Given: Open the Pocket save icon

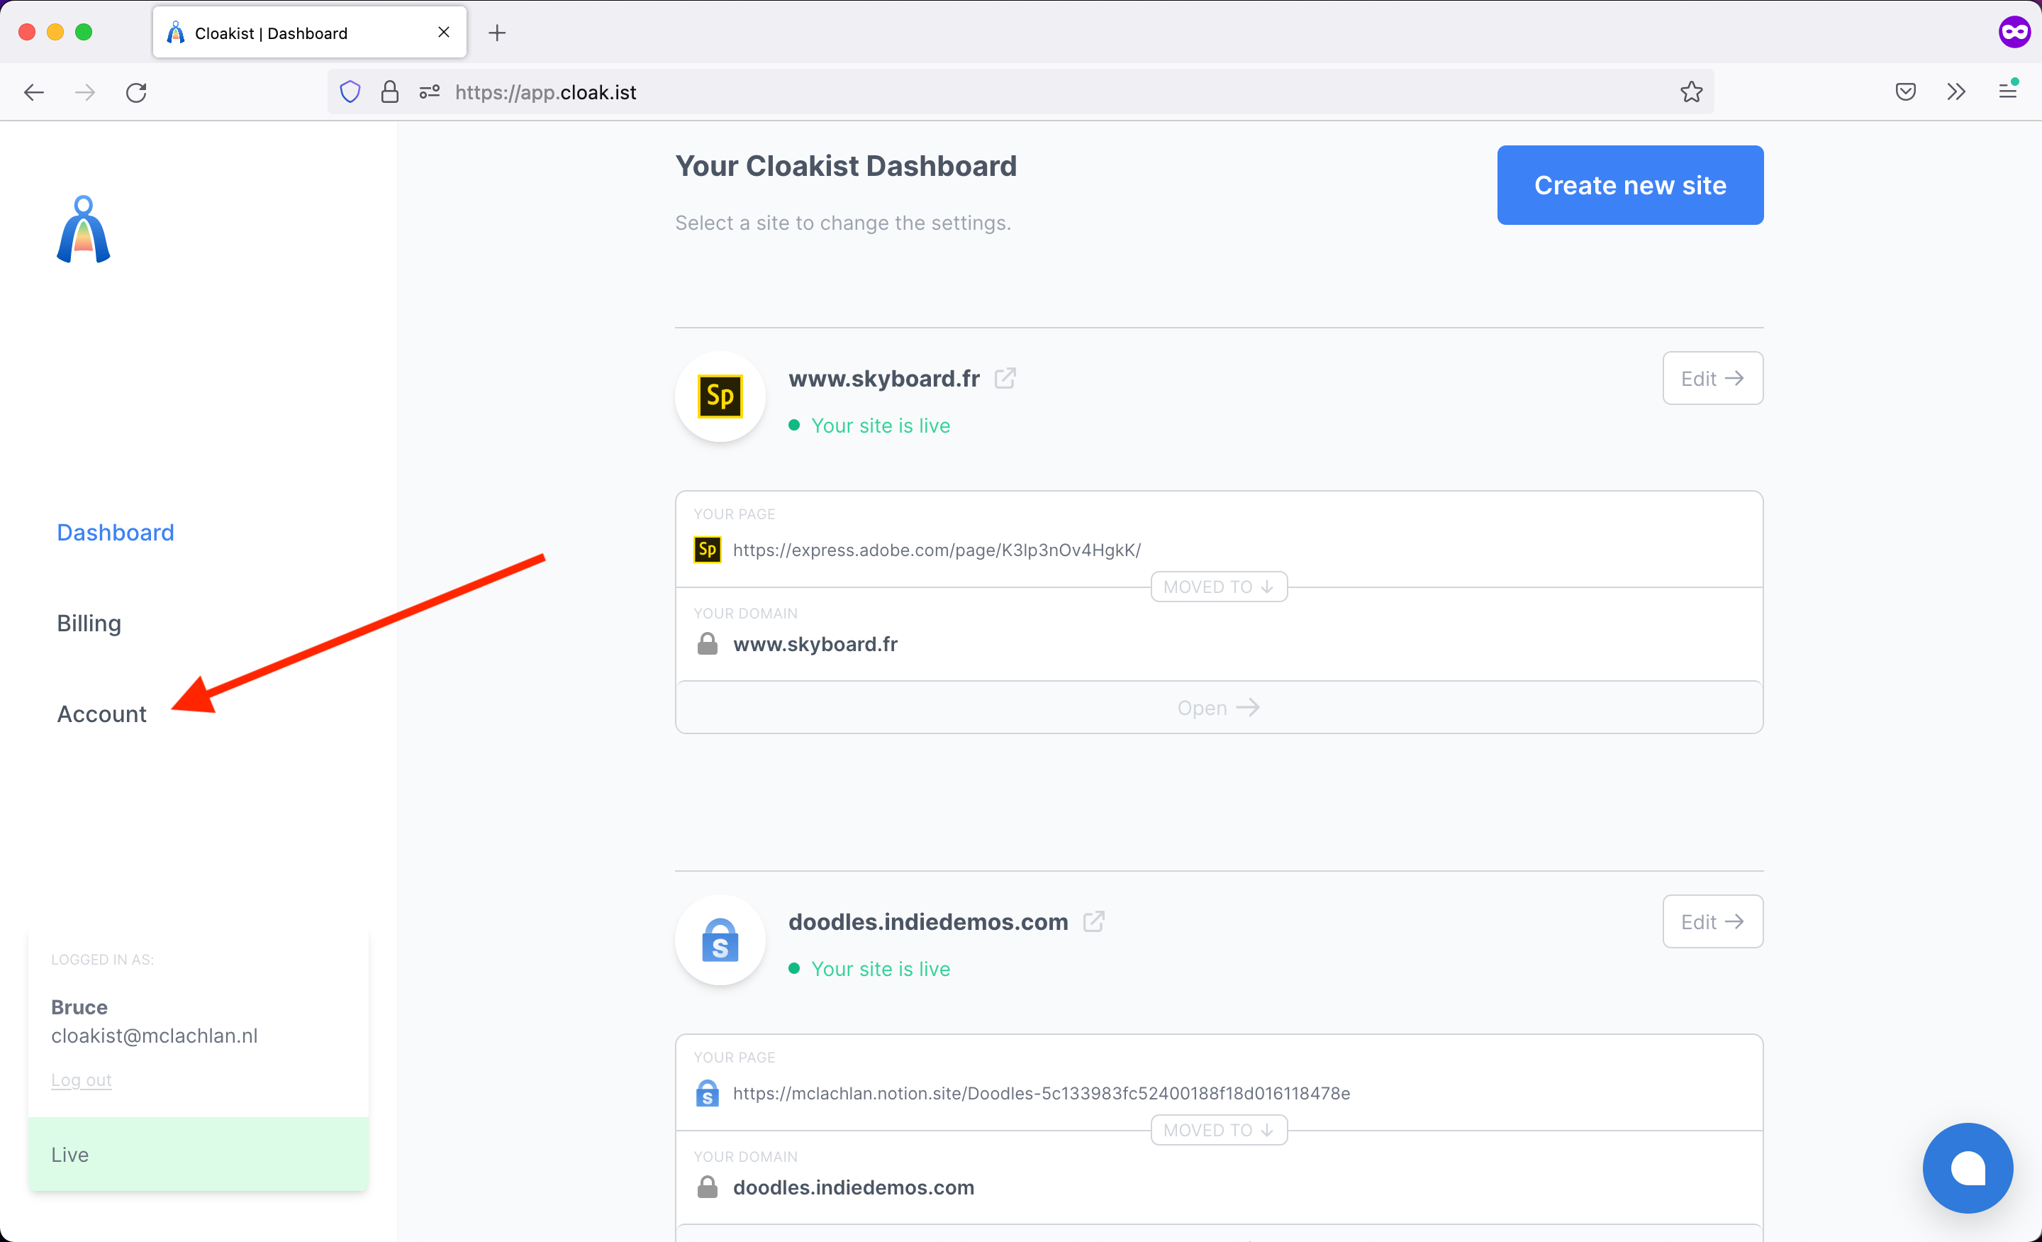Looking at the screenshot, I should (x=1904, y=92).
